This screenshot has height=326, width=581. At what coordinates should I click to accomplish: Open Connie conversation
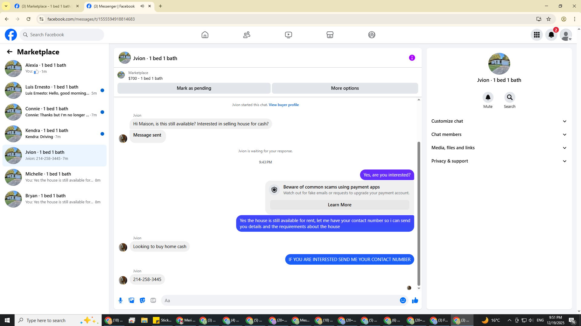tap(54, 112)
